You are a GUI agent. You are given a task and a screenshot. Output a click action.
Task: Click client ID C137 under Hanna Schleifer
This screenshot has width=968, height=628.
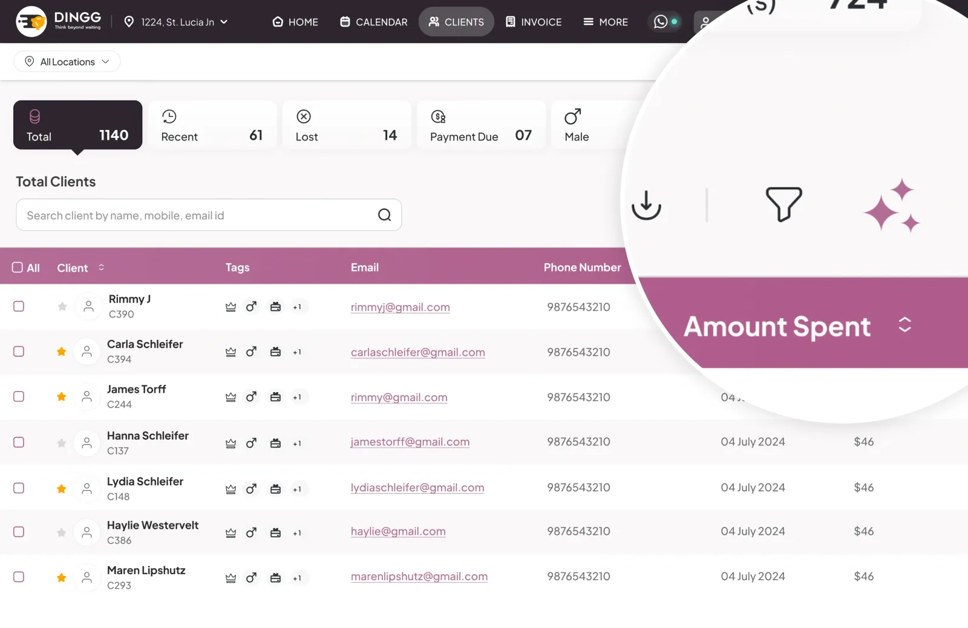(118, 451)
